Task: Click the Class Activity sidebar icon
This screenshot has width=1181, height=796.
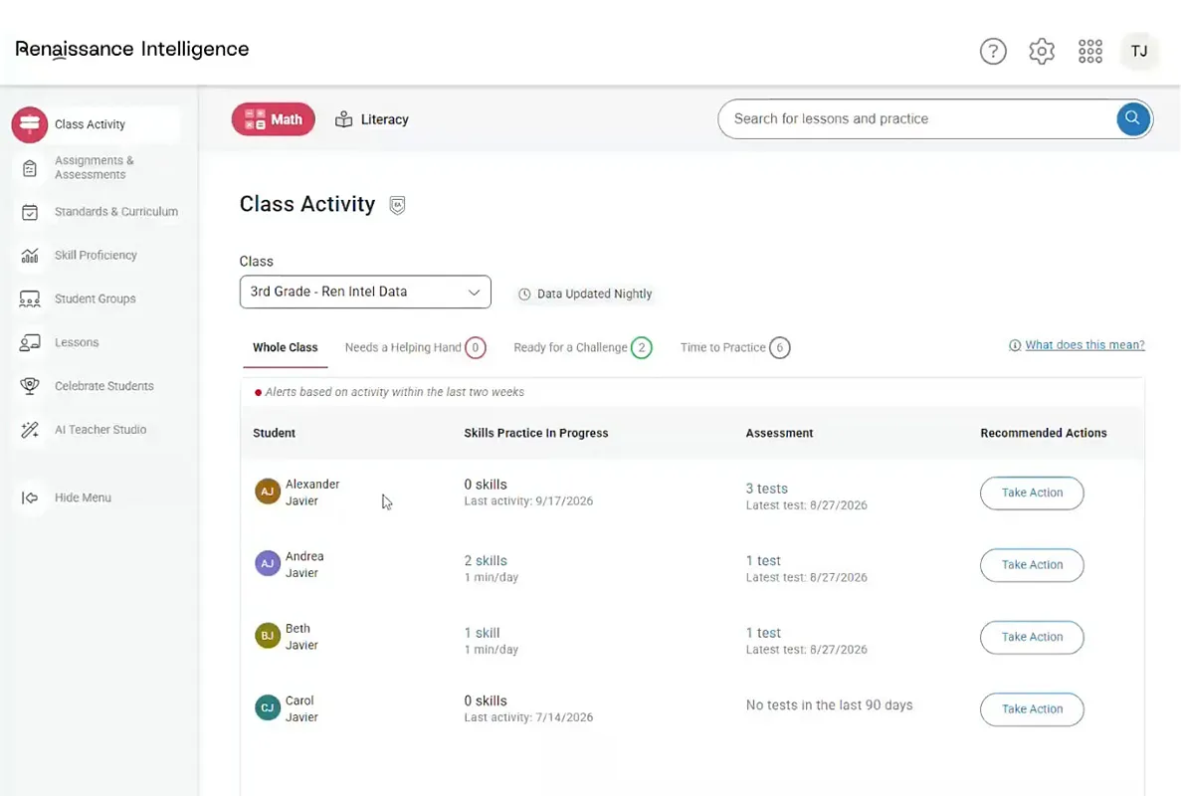Action: click(x=30, y=124)
